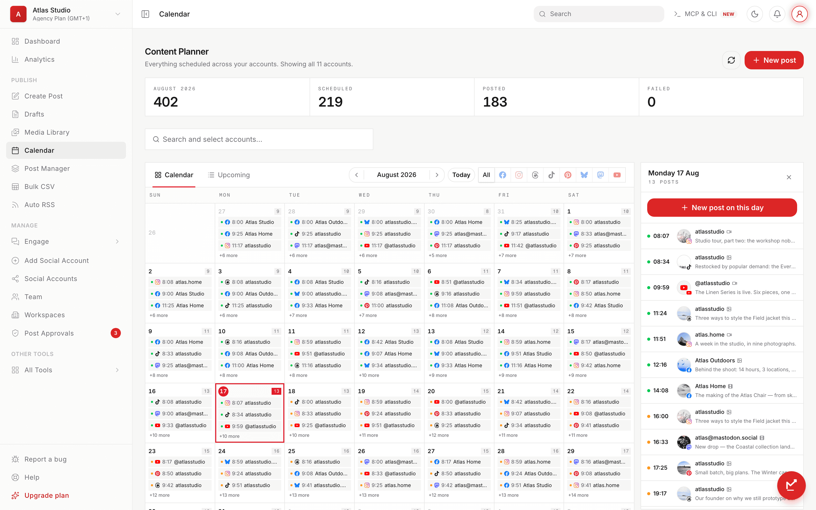Open 14:08 Atlas Home chair post
816x510 pixels.
coord(722,391)
